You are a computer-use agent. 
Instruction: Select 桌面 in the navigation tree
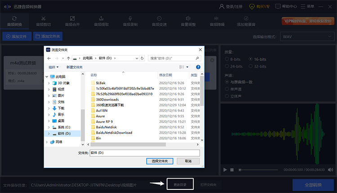pyautogui.click(x=61, y=121)
